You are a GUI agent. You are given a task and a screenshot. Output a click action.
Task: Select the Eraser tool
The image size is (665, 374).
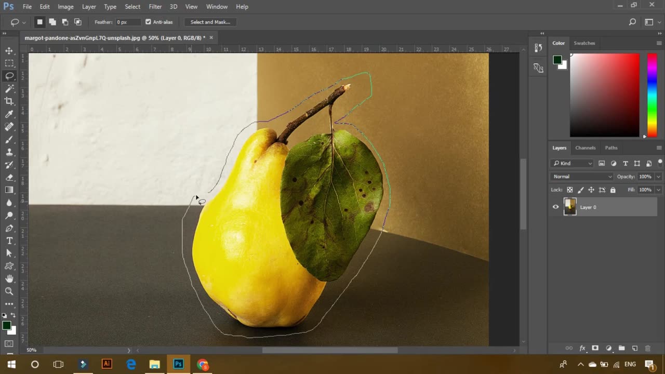[9, 177]
